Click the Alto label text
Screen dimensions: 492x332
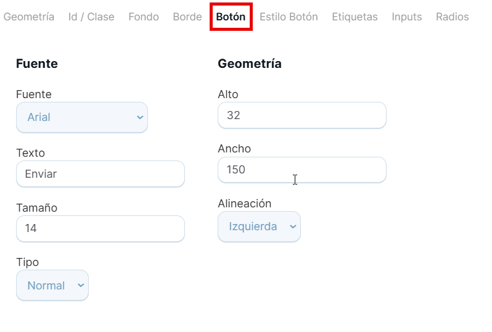point(228,94)
